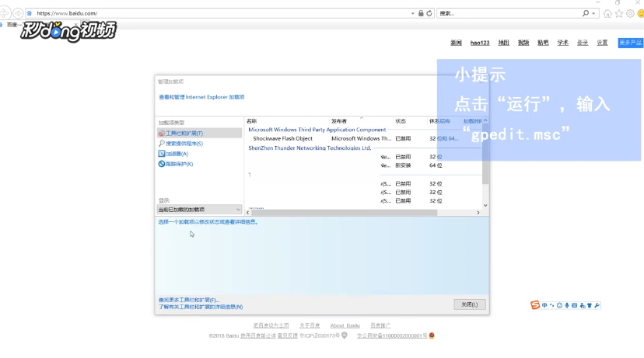Click the IE back navigation arrow
This screenshot has width=644, height=358.
5,13
